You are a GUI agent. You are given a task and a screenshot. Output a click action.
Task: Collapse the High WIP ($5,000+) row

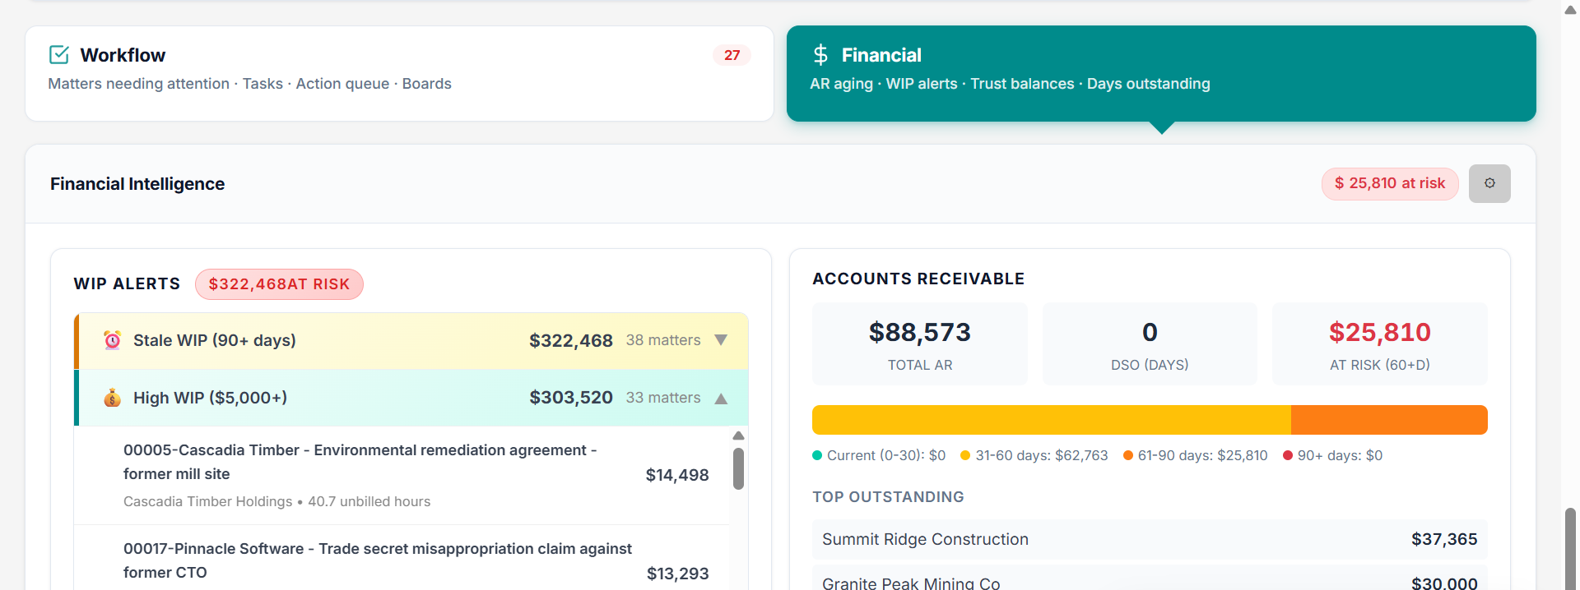(x=411, y=398)
